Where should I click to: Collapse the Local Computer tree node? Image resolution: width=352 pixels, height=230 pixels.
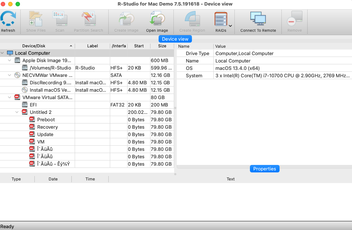point(2,53)
